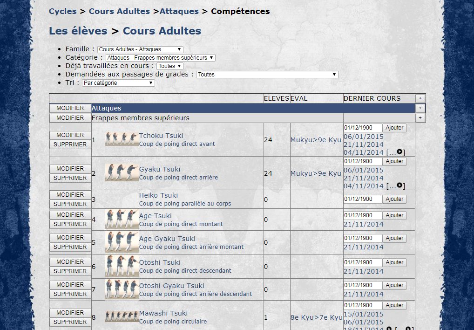Open the 06/01/2015 date link for Tchoku Tsuki
This screenshot has width=474, height=330.
[363, 137]
